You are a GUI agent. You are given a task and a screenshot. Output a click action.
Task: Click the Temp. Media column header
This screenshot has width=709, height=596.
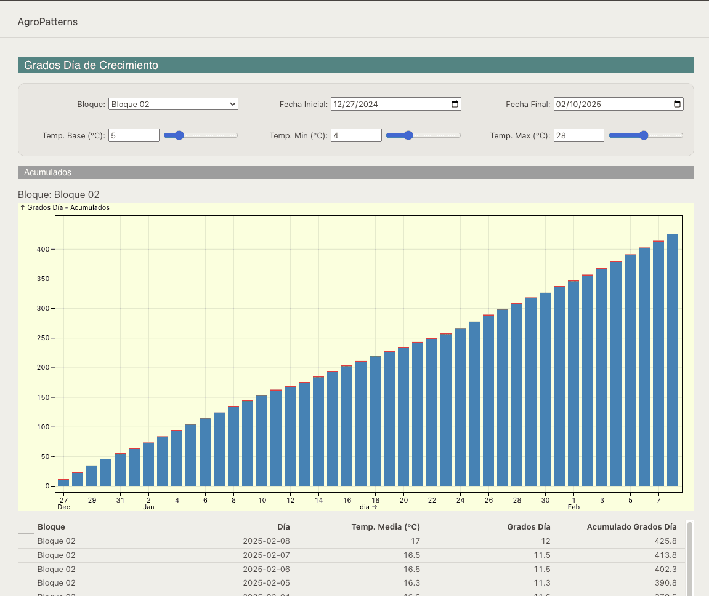pos(386,527)
